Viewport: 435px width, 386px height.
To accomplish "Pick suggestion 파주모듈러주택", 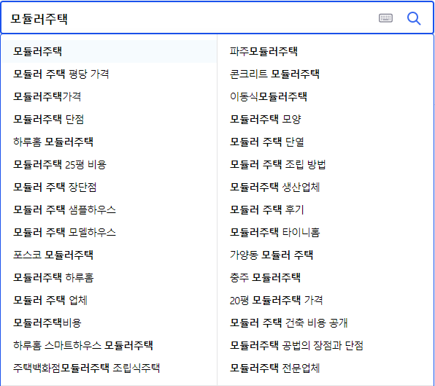I will [x=263, y=51].
